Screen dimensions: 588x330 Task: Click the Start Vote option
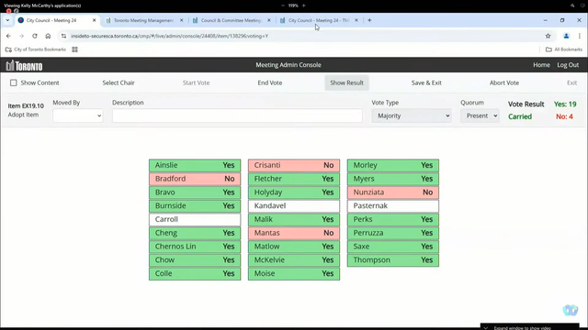tap(196, 82)
